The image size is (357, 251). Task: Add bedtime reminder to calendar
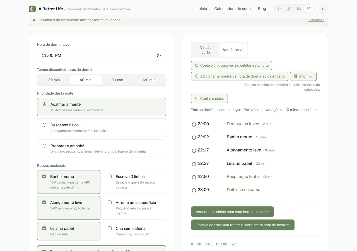[x=240, y=76]
